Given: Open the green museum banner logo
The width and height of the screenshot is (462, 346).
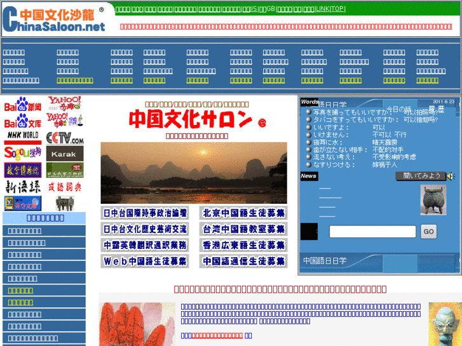Looking at the screenshot, I should tap(65, 170).
